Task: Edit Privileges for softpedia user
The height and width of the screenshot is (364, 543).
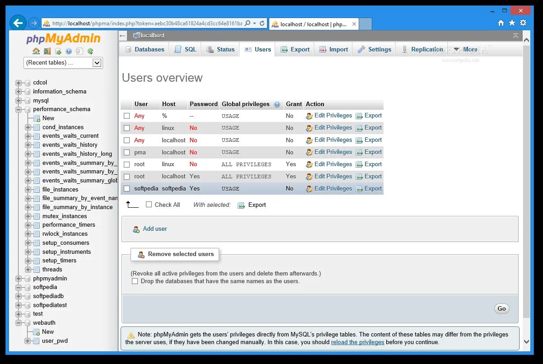Action: click(329, 189)
